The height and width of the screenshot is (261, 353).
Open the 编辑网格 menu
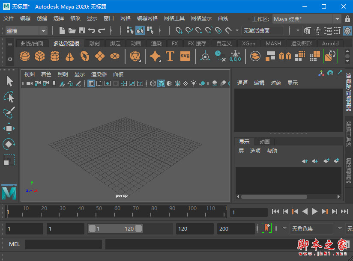pos(147,18)
